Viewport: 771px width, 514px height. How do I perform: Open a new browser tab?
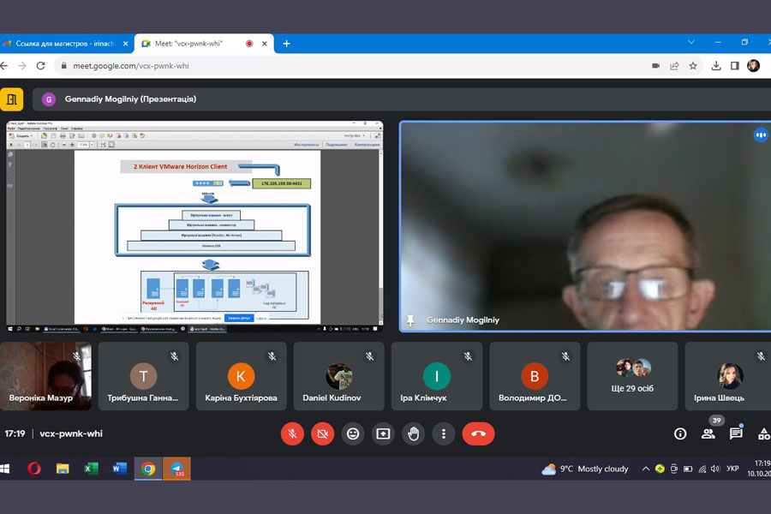pyautogui.click(x=287, y=44)
